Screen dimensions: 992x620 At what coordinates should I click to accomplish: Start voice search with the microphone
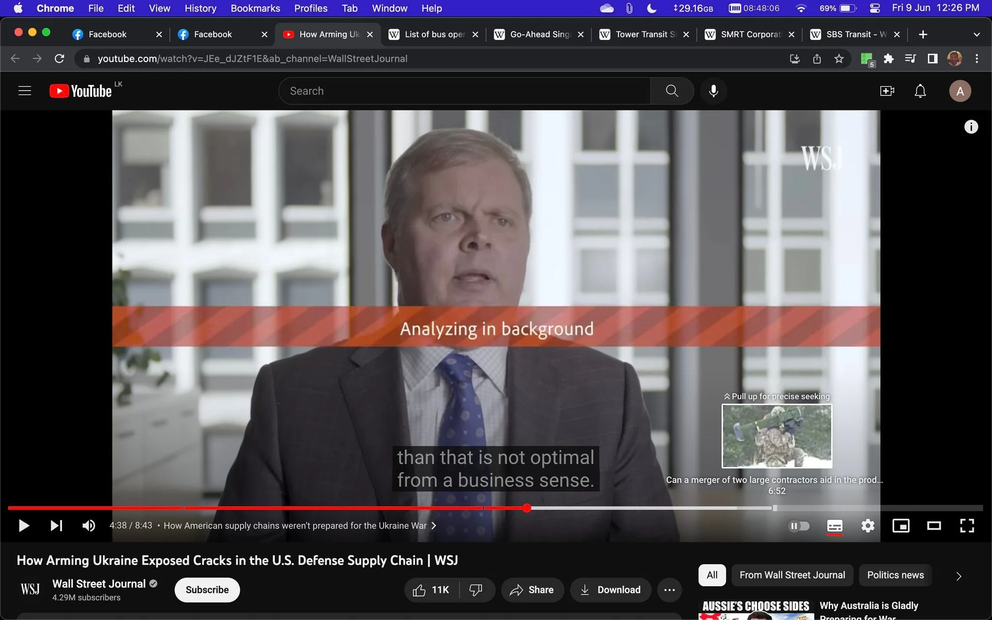[713, 91]
